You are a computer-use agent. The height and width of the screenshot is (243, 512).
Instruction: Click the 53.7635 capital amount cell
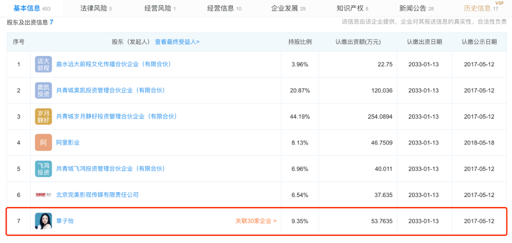(x=358, y=221)
